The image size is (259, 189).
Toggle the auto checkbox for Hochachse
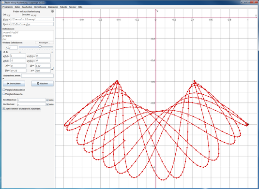coord(47,104)
